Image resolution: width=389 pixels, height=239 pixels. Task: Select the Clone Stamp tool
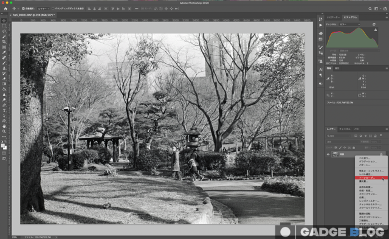tap(4, 68)
